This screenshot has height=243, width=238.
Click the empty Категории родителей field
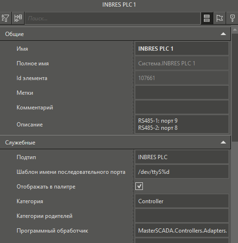(182, 216)
